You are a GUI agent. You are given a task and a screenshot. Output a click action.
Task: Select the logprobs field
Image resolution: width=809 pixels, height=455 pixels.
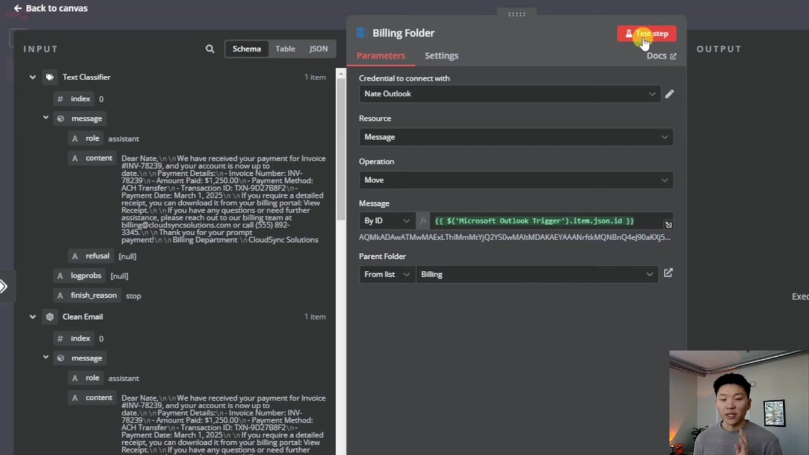point(79,276)
